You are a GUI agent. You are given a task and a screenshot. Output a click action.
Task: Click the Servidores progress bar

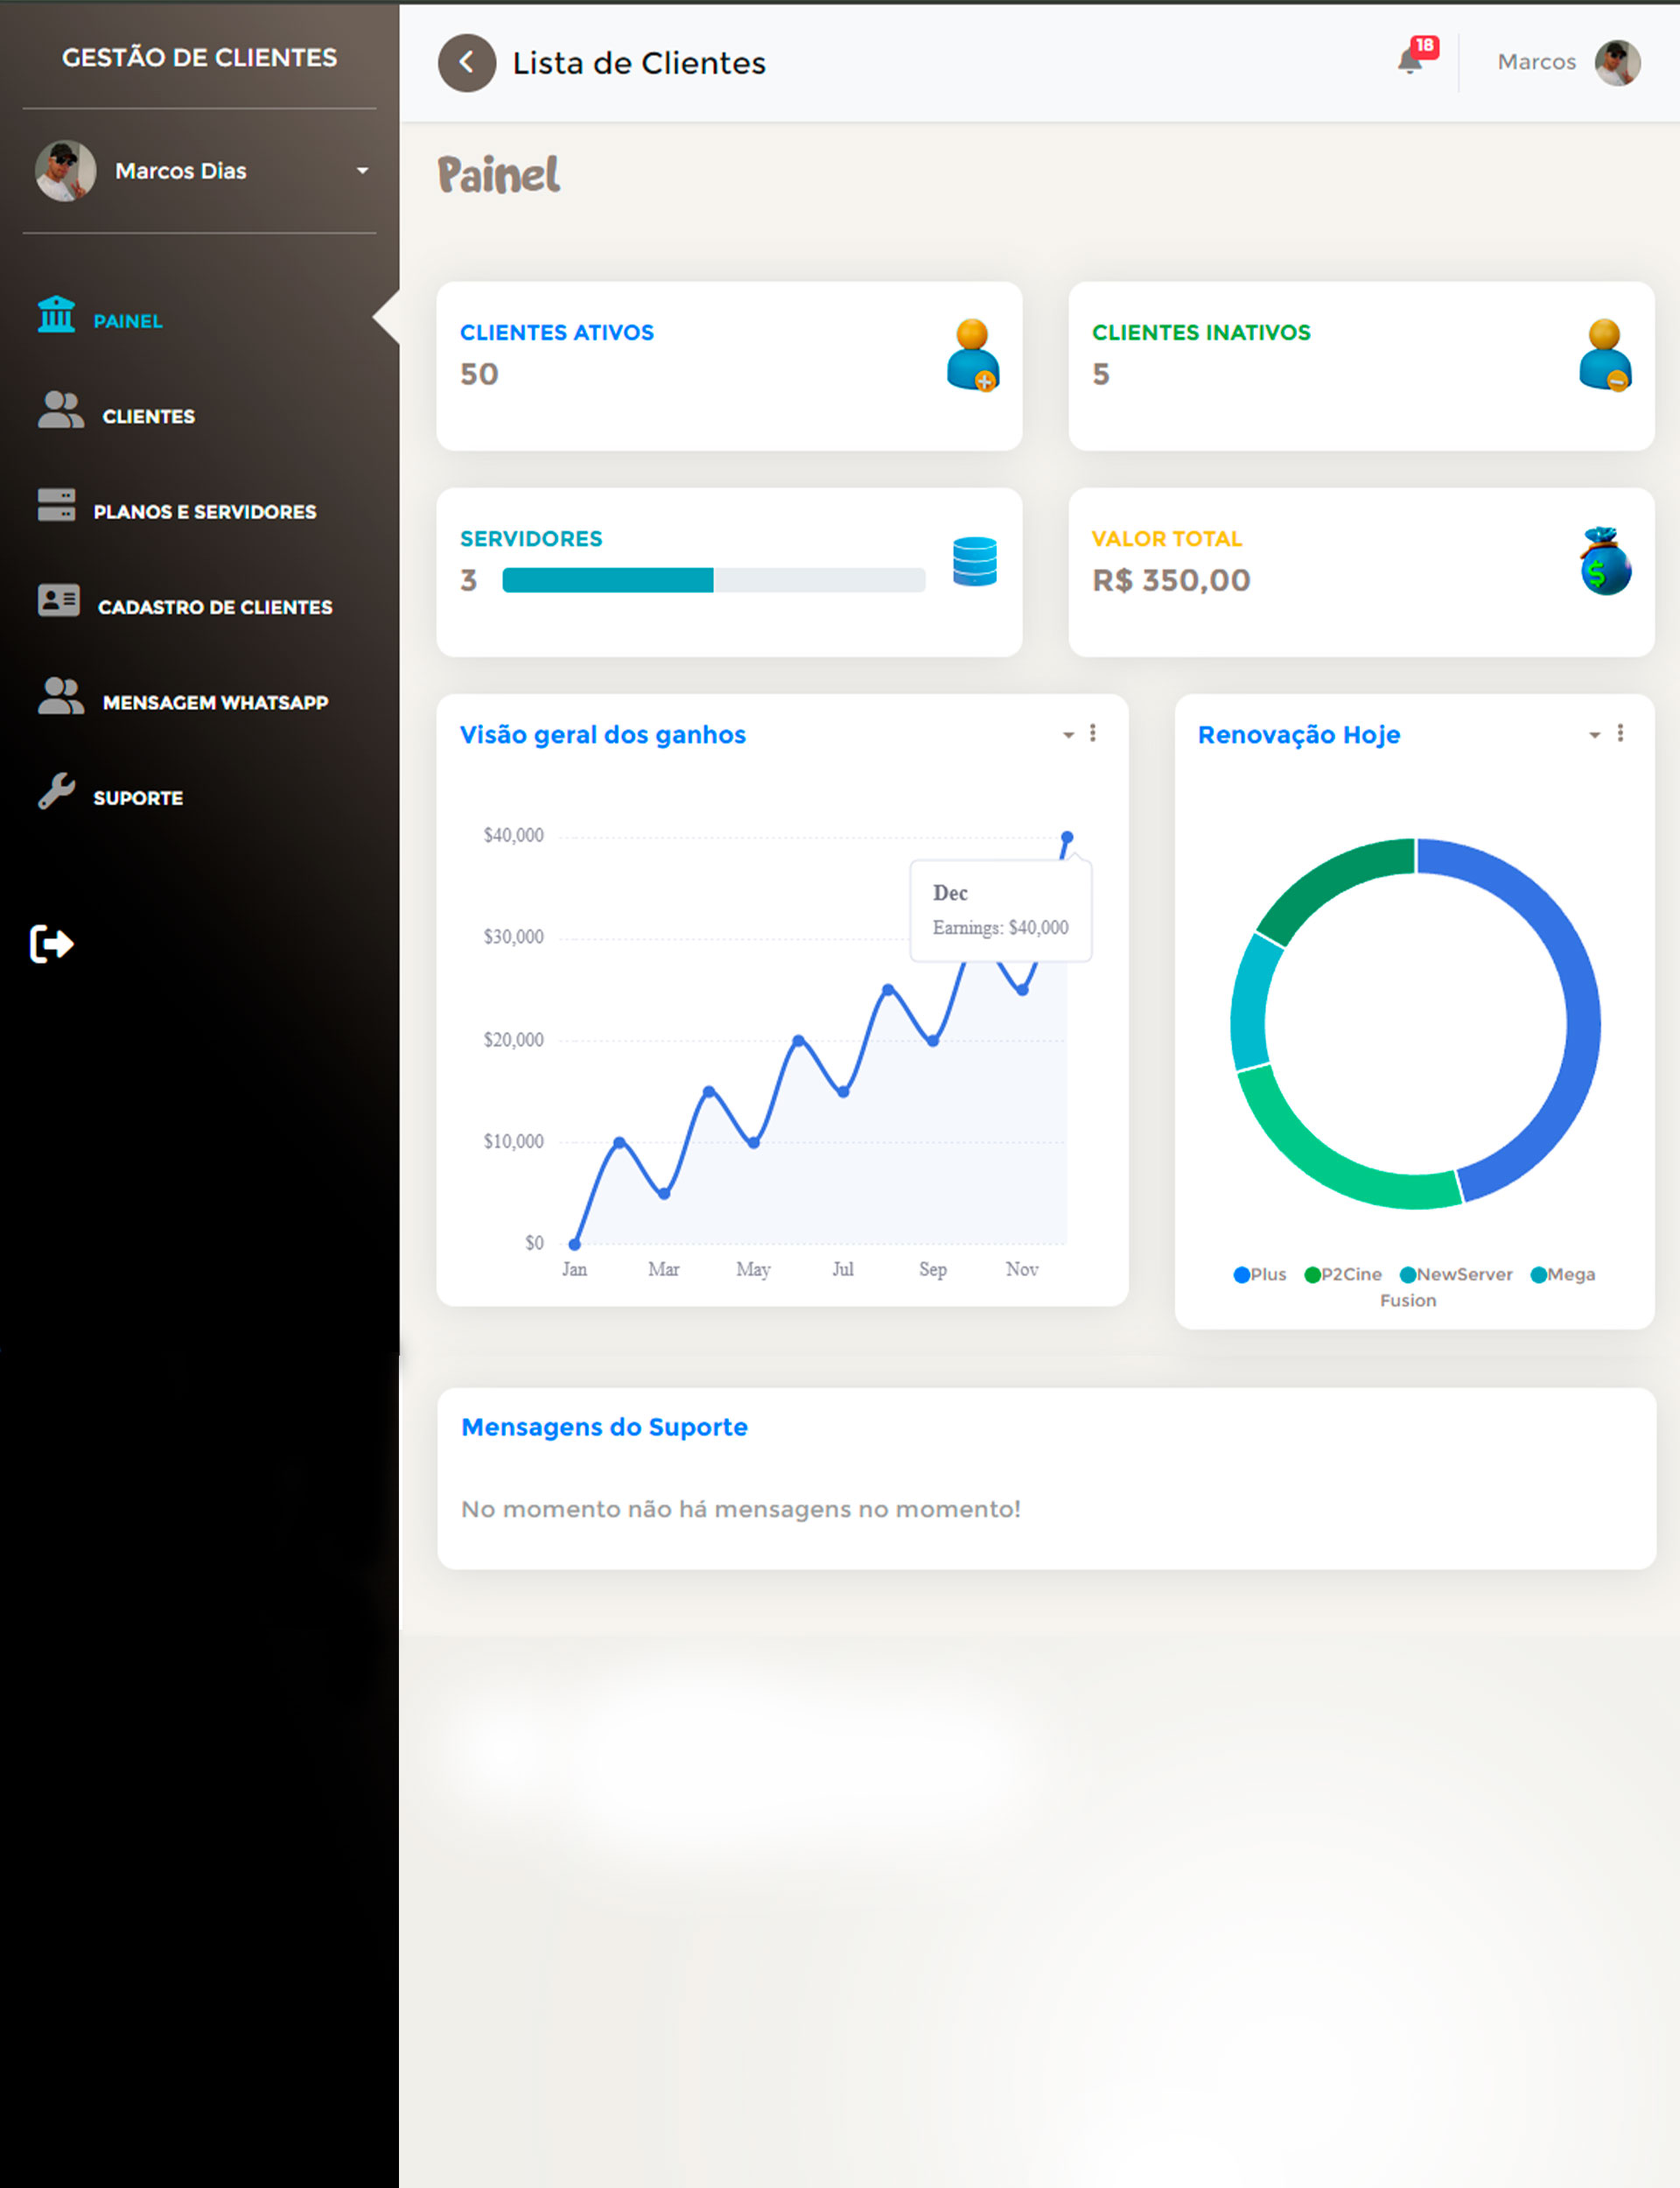tap(713, 581)
